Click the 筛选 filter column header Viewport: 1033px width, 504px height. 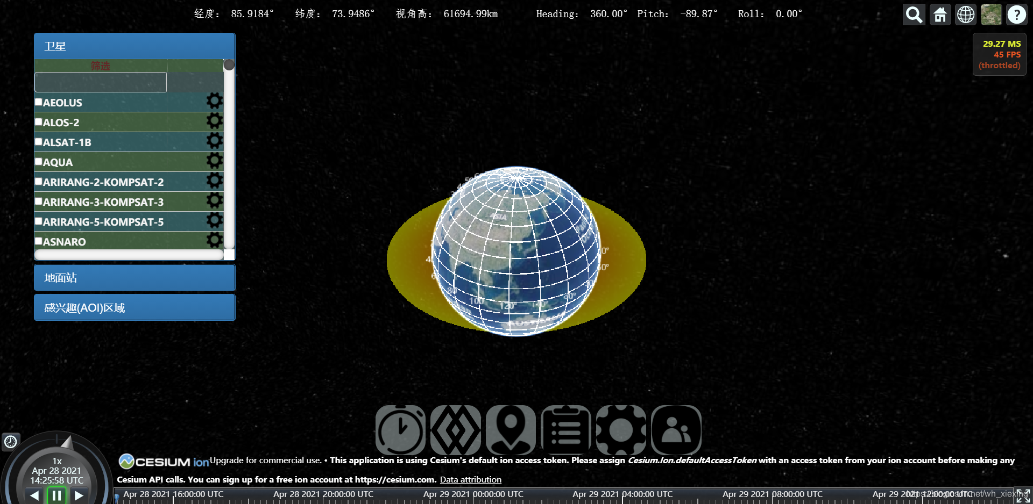[x=100, y=66]
